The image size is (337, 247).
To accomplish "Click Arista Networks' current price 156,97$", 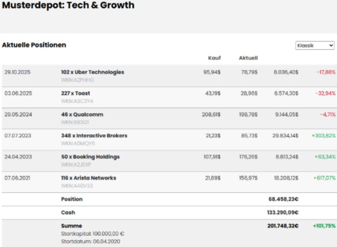I will tap(248, 178).
